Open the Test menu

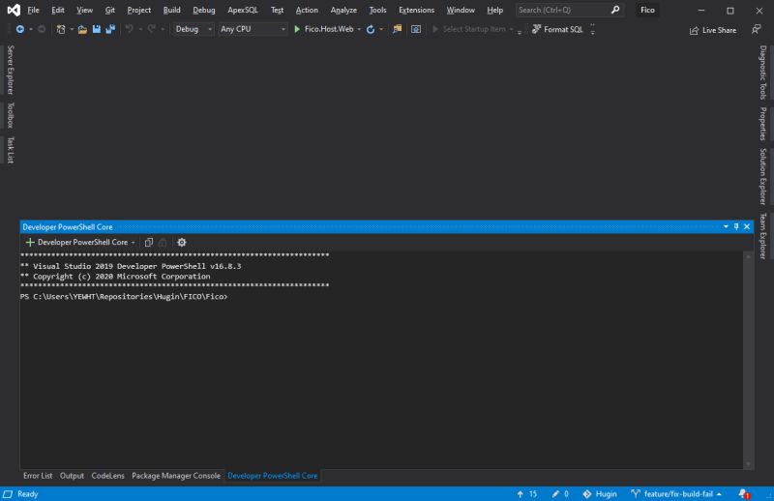pos(277,10)
